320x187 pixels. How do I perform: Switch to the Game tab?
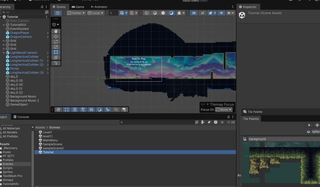pos(78,7)
